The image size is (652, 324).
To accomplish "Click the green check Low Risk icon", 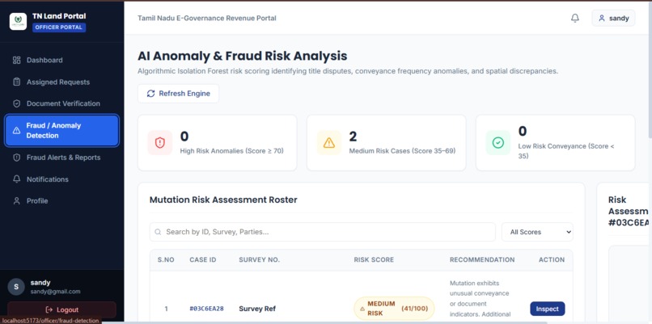I will pyautogui.click(x=497, y=143).
